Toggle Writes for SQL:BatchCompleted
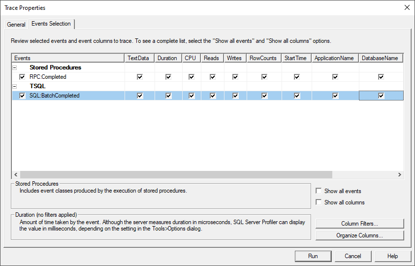Image resolution: width=415 pixels, height=266 pixels. [x=235, y=96]
